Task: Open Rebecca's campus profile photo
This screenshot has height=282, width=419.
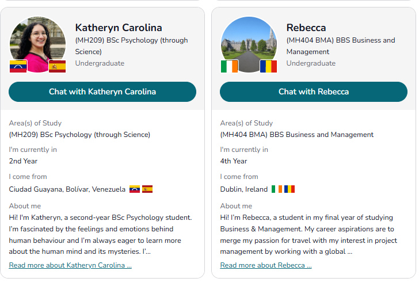Action: pyautogui.click(x=249, y=45)
